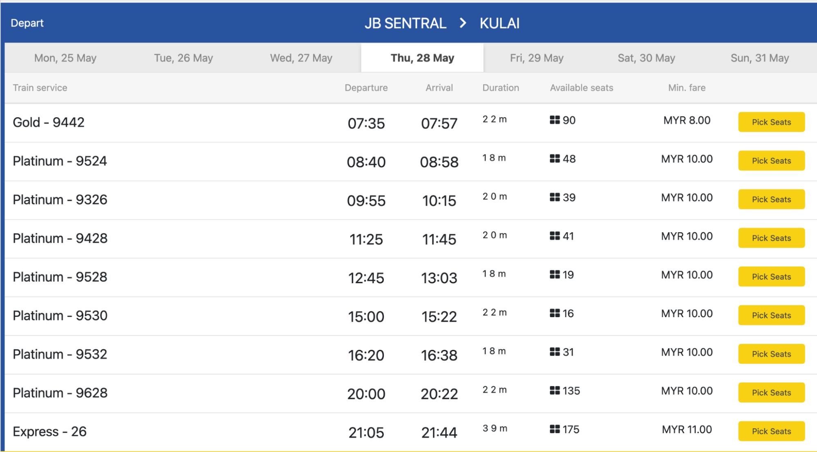Pick Seats for Platinum - 9528 at 12:45
This screenshot has width=817, height=452.
[x=771, y=277]
